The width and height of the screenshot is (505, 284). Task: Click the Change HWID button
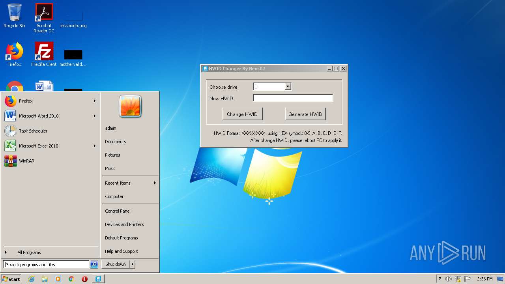tap(242, 114)
